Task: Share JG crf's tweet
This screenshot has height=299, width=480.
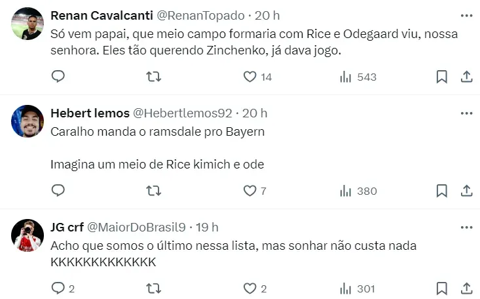Action: click(466, 288)
